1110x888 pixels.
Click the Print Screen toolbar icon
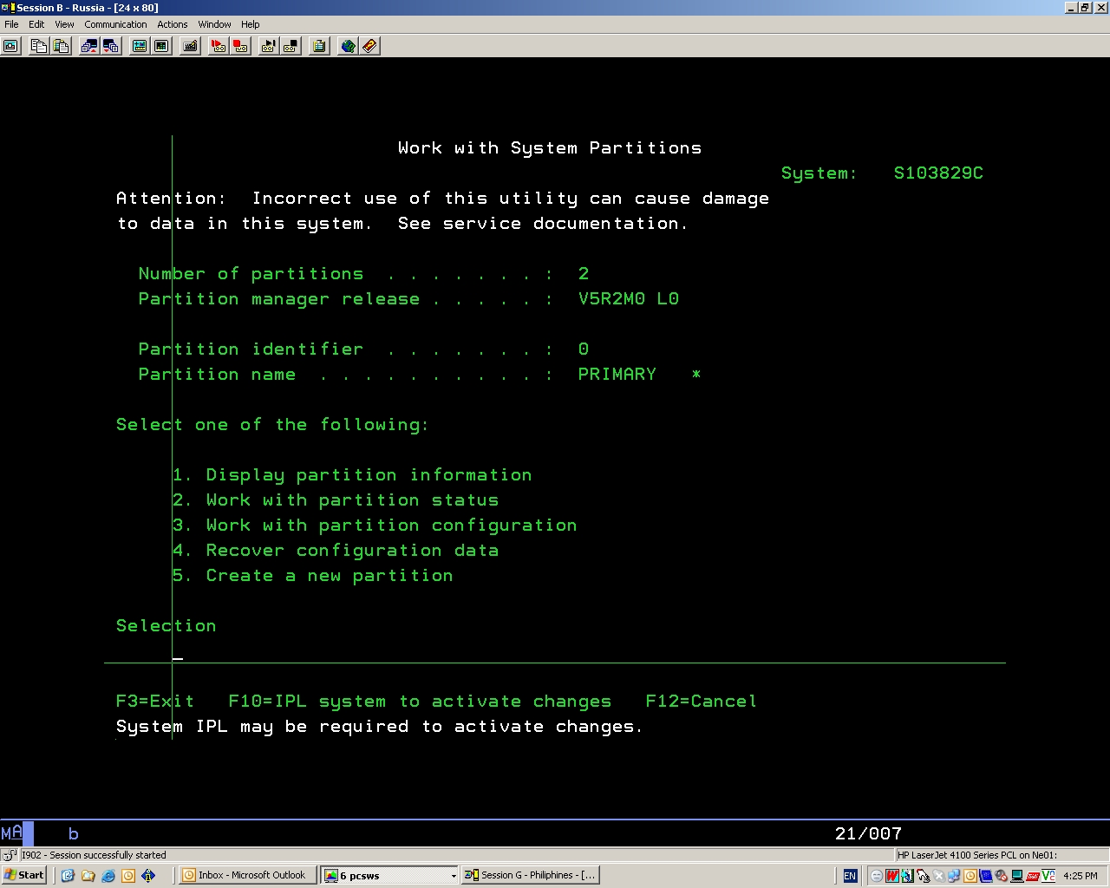pos(11,46)
